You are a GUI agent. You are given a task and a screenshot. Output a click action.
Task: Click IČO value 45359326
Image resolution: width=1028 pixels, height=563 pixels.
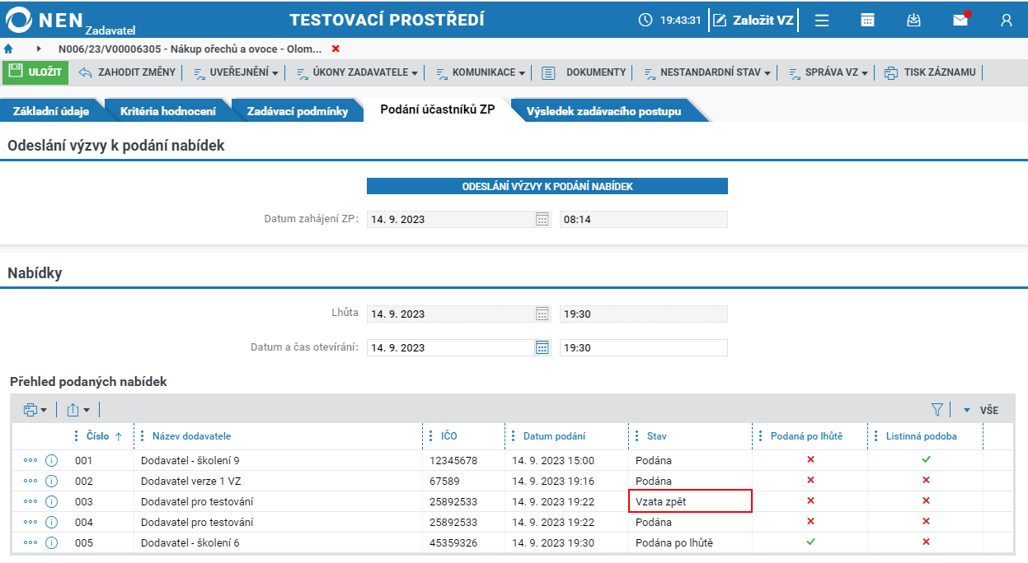point(453,542)
